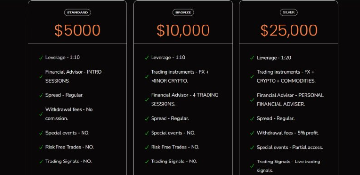Click checkmark beside MINOR CRYPTO trading instruments
The width and height of the screenshot is (360, 175).
tap(147, 76)
